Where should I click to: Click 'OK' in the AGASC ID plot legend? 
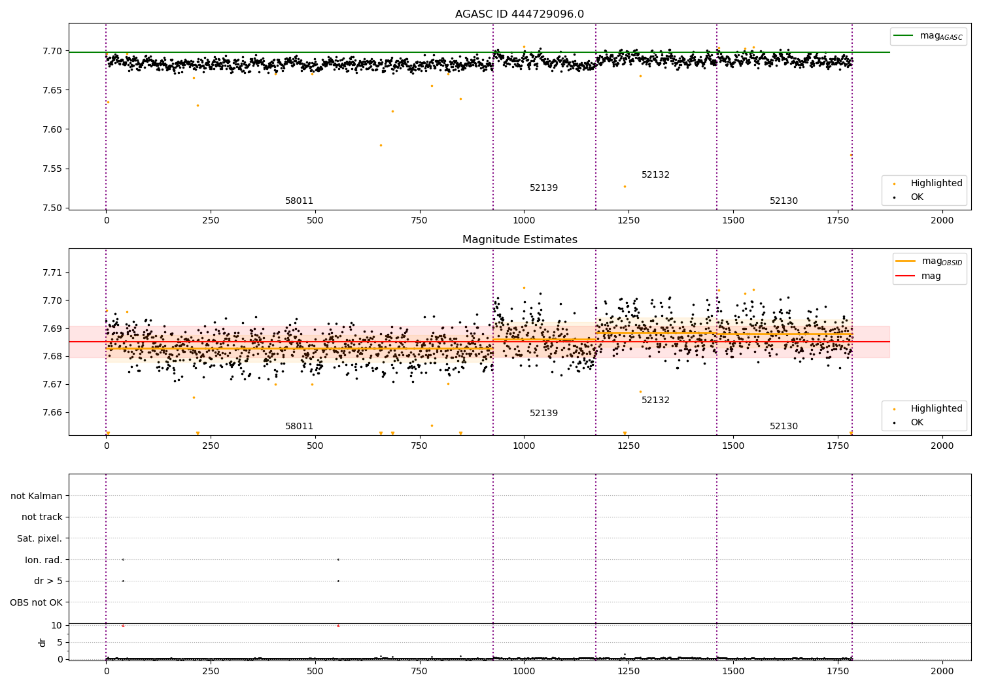coord(917,197)
